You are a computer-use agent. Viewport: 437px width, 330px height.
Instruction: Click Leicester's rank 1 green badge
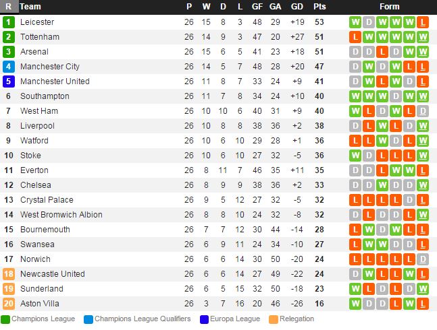pyautogui.click(x=8, y=22)
